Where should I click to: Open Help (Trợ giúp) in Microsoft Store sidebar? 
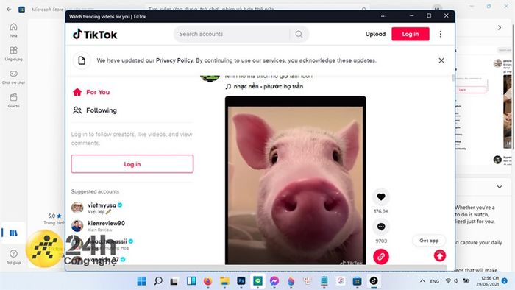13,256
